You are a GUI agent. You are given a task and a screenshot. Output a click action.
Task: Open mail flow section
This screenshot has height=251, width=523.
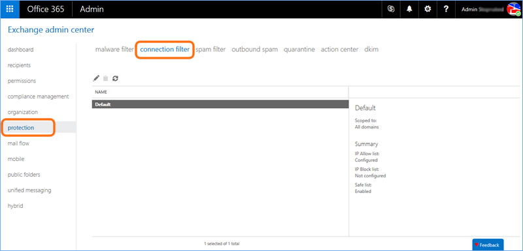click(x=18, y=143)
